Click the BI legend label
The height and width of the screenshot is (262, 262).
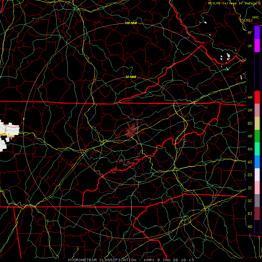point(250,214)
